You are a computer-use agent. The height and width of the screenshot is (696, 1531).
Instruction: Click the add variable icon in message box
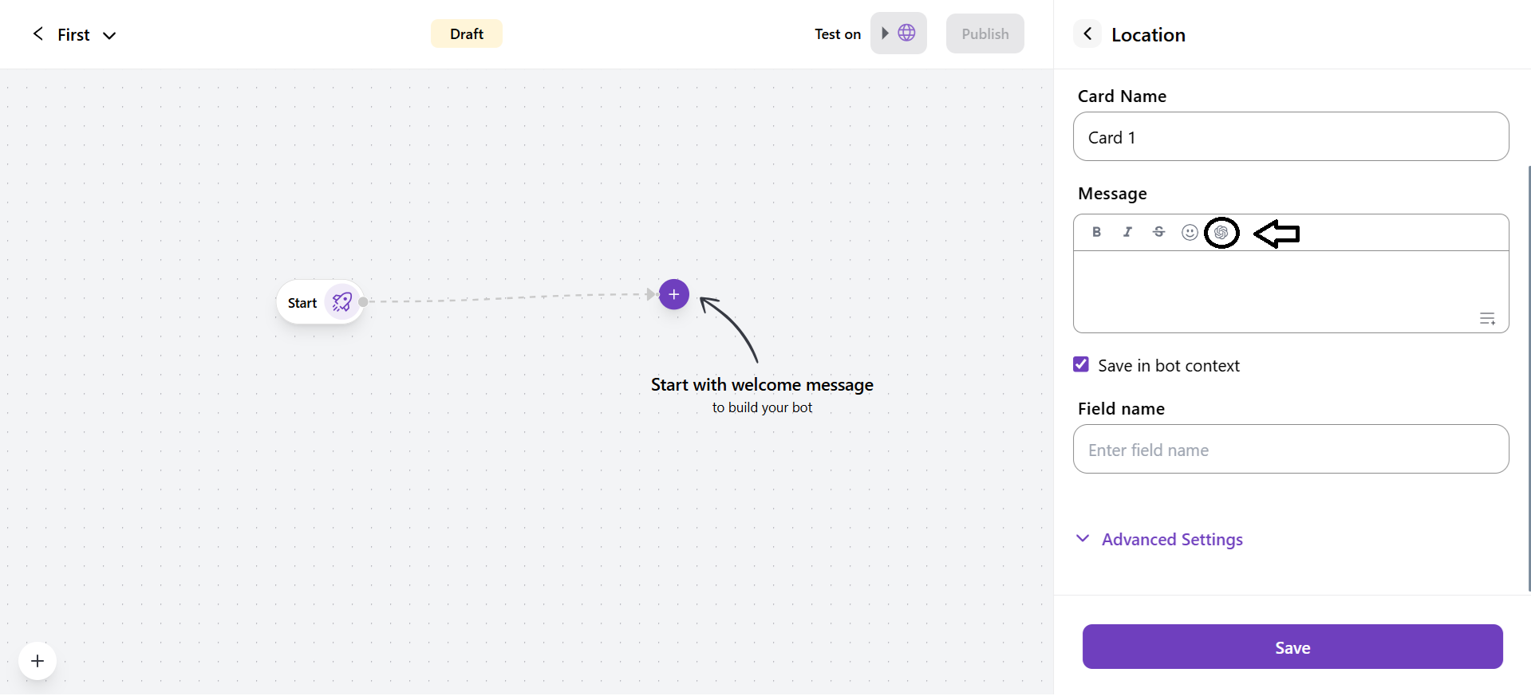1487,319
